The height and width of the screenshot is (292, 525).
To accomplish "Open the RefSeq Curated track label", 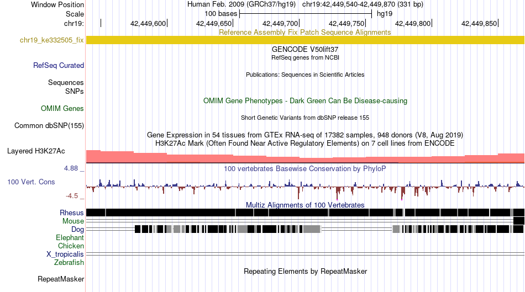I will pos(58,65).
